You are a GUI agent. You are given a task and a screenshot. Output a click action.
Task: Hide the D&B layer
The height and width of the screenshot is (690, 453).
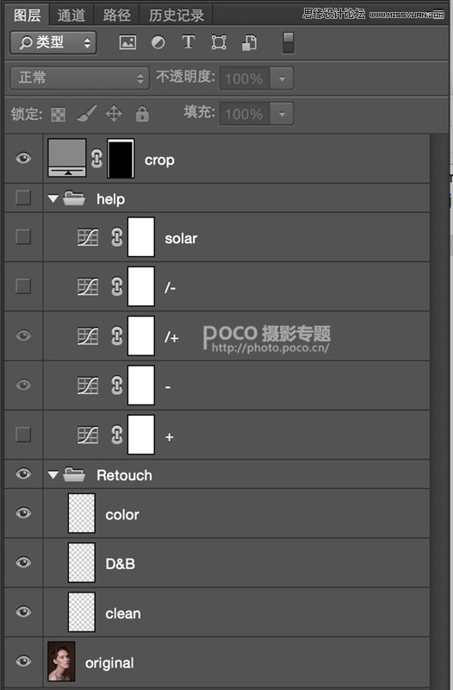(23, 562)
